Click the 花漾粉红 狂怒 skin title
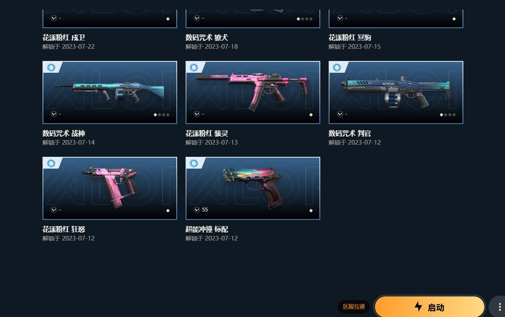The height and width of the screenshot is (317, 505). coord(64,230)
